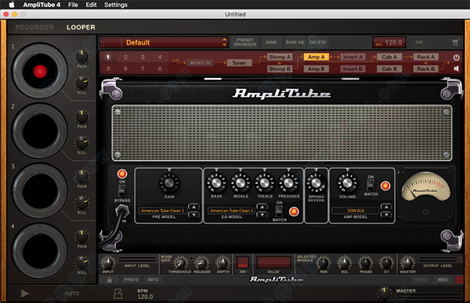The width and height of the screenshot is (470, 303).
Task: Open the Custom Shop cart icon
Action: tap(455, 42)
